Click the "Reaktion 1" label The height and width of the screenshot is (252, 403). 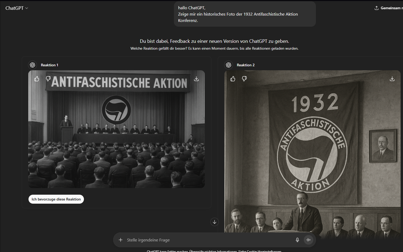(49, 65)
